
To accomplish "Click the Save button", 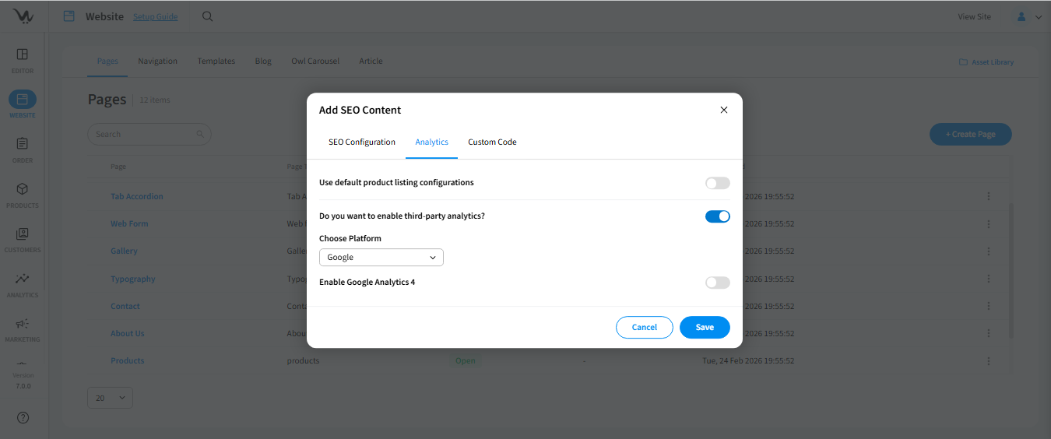I will point(705,328).
